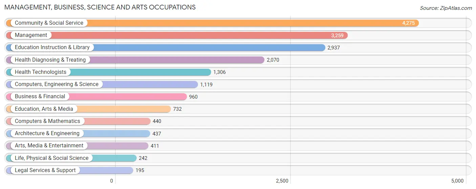Click the Management label pill
This screenshot has width=476, height=189.
(31, 35)
